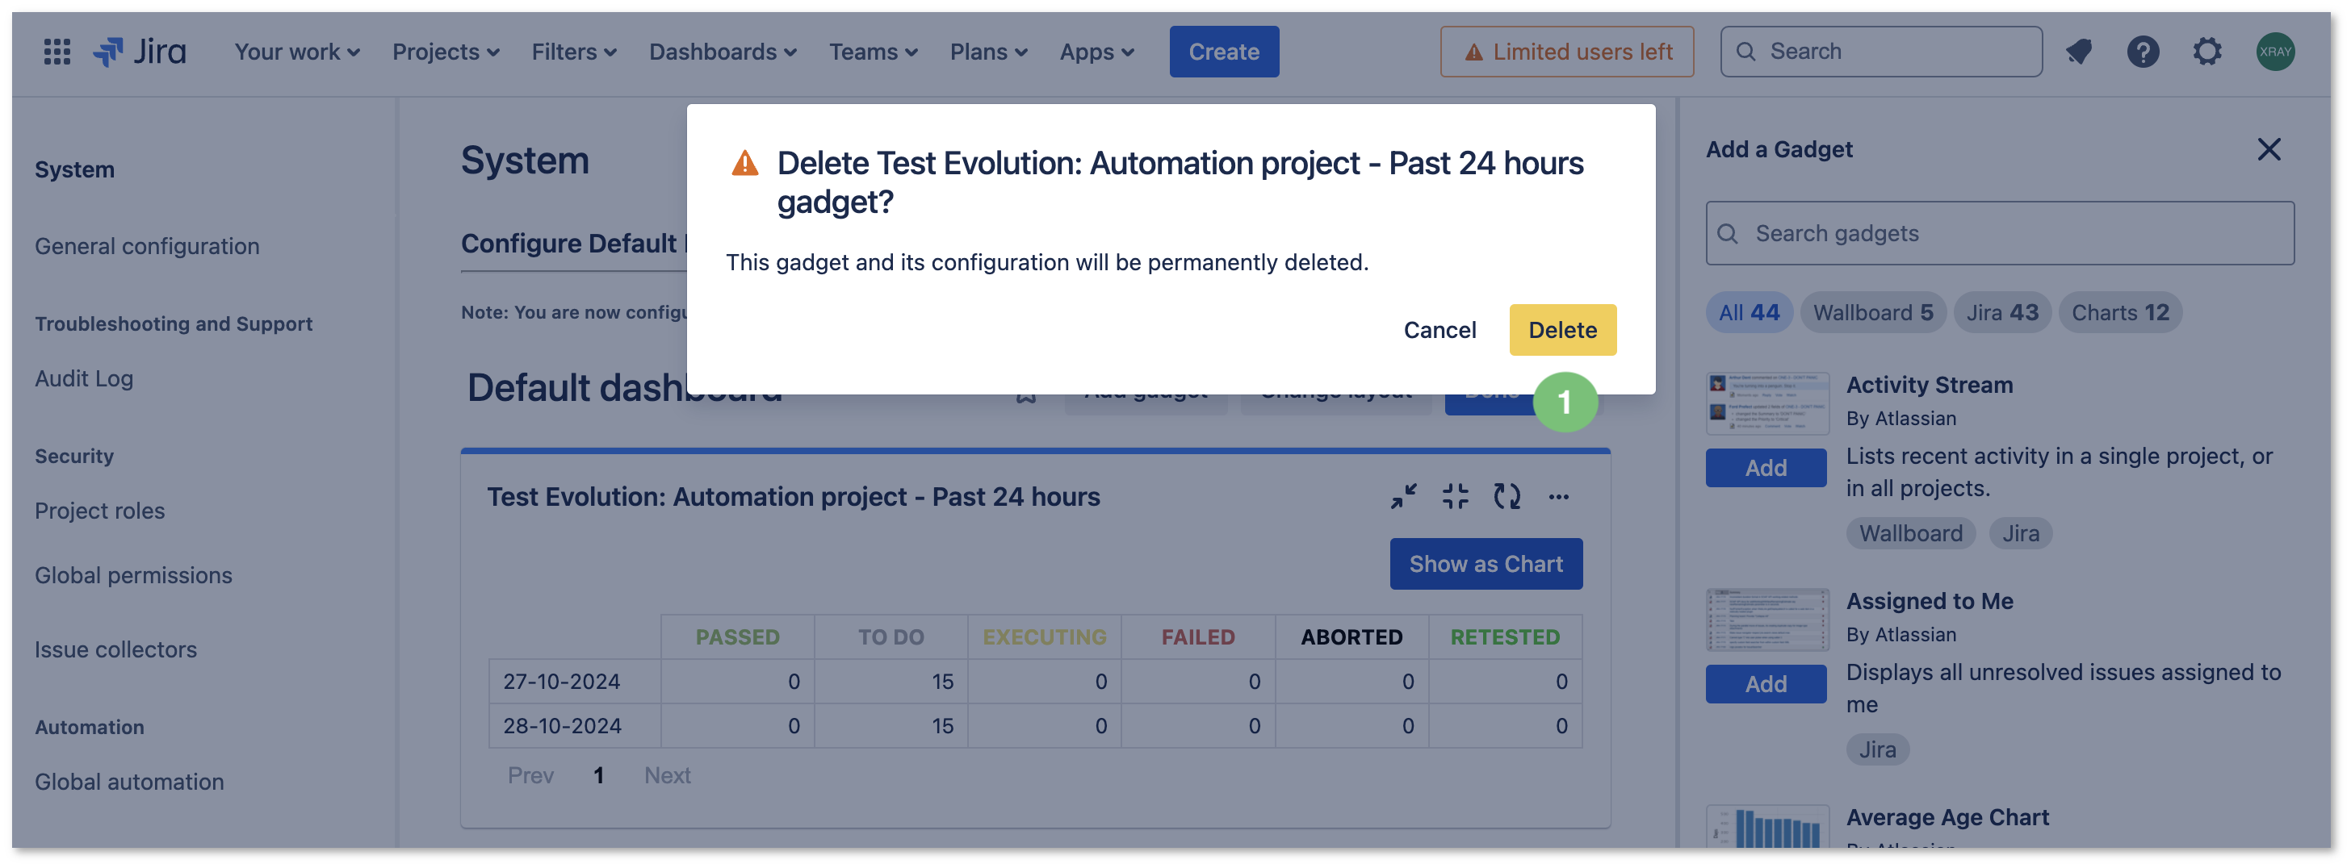Open Global permissions in sidebar

click(133, 575)
